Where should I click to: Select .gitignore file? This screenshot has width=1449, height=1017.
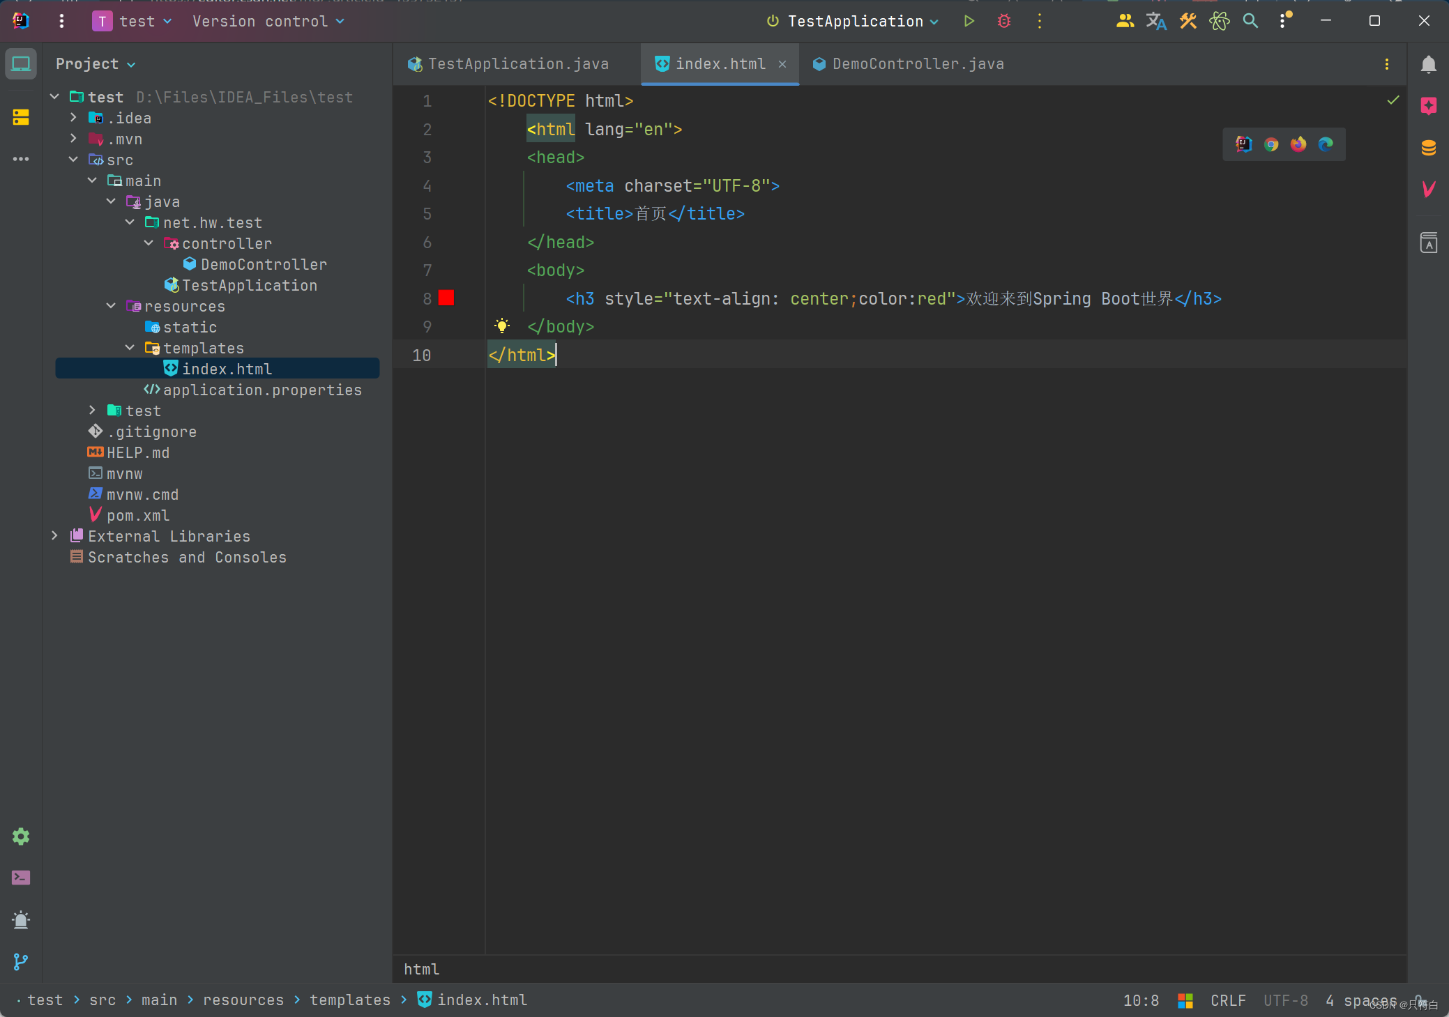[x=143, y=431]
